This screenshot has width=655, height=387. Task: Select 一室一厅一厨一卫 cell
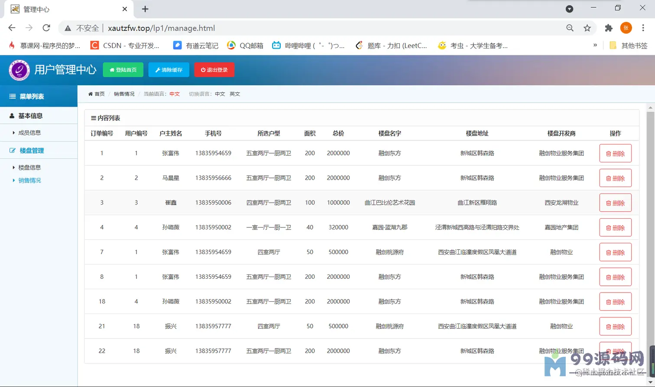[269, 227]
